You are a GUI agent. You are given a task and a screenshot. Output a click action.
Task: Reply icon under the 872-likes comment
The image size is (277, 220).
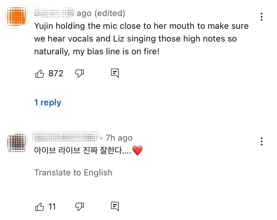click(115, 73)
